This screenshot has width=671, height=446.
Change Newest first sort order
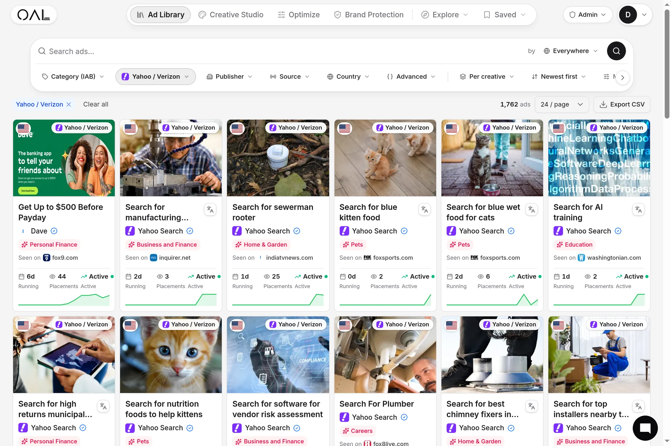pos(559,76)
